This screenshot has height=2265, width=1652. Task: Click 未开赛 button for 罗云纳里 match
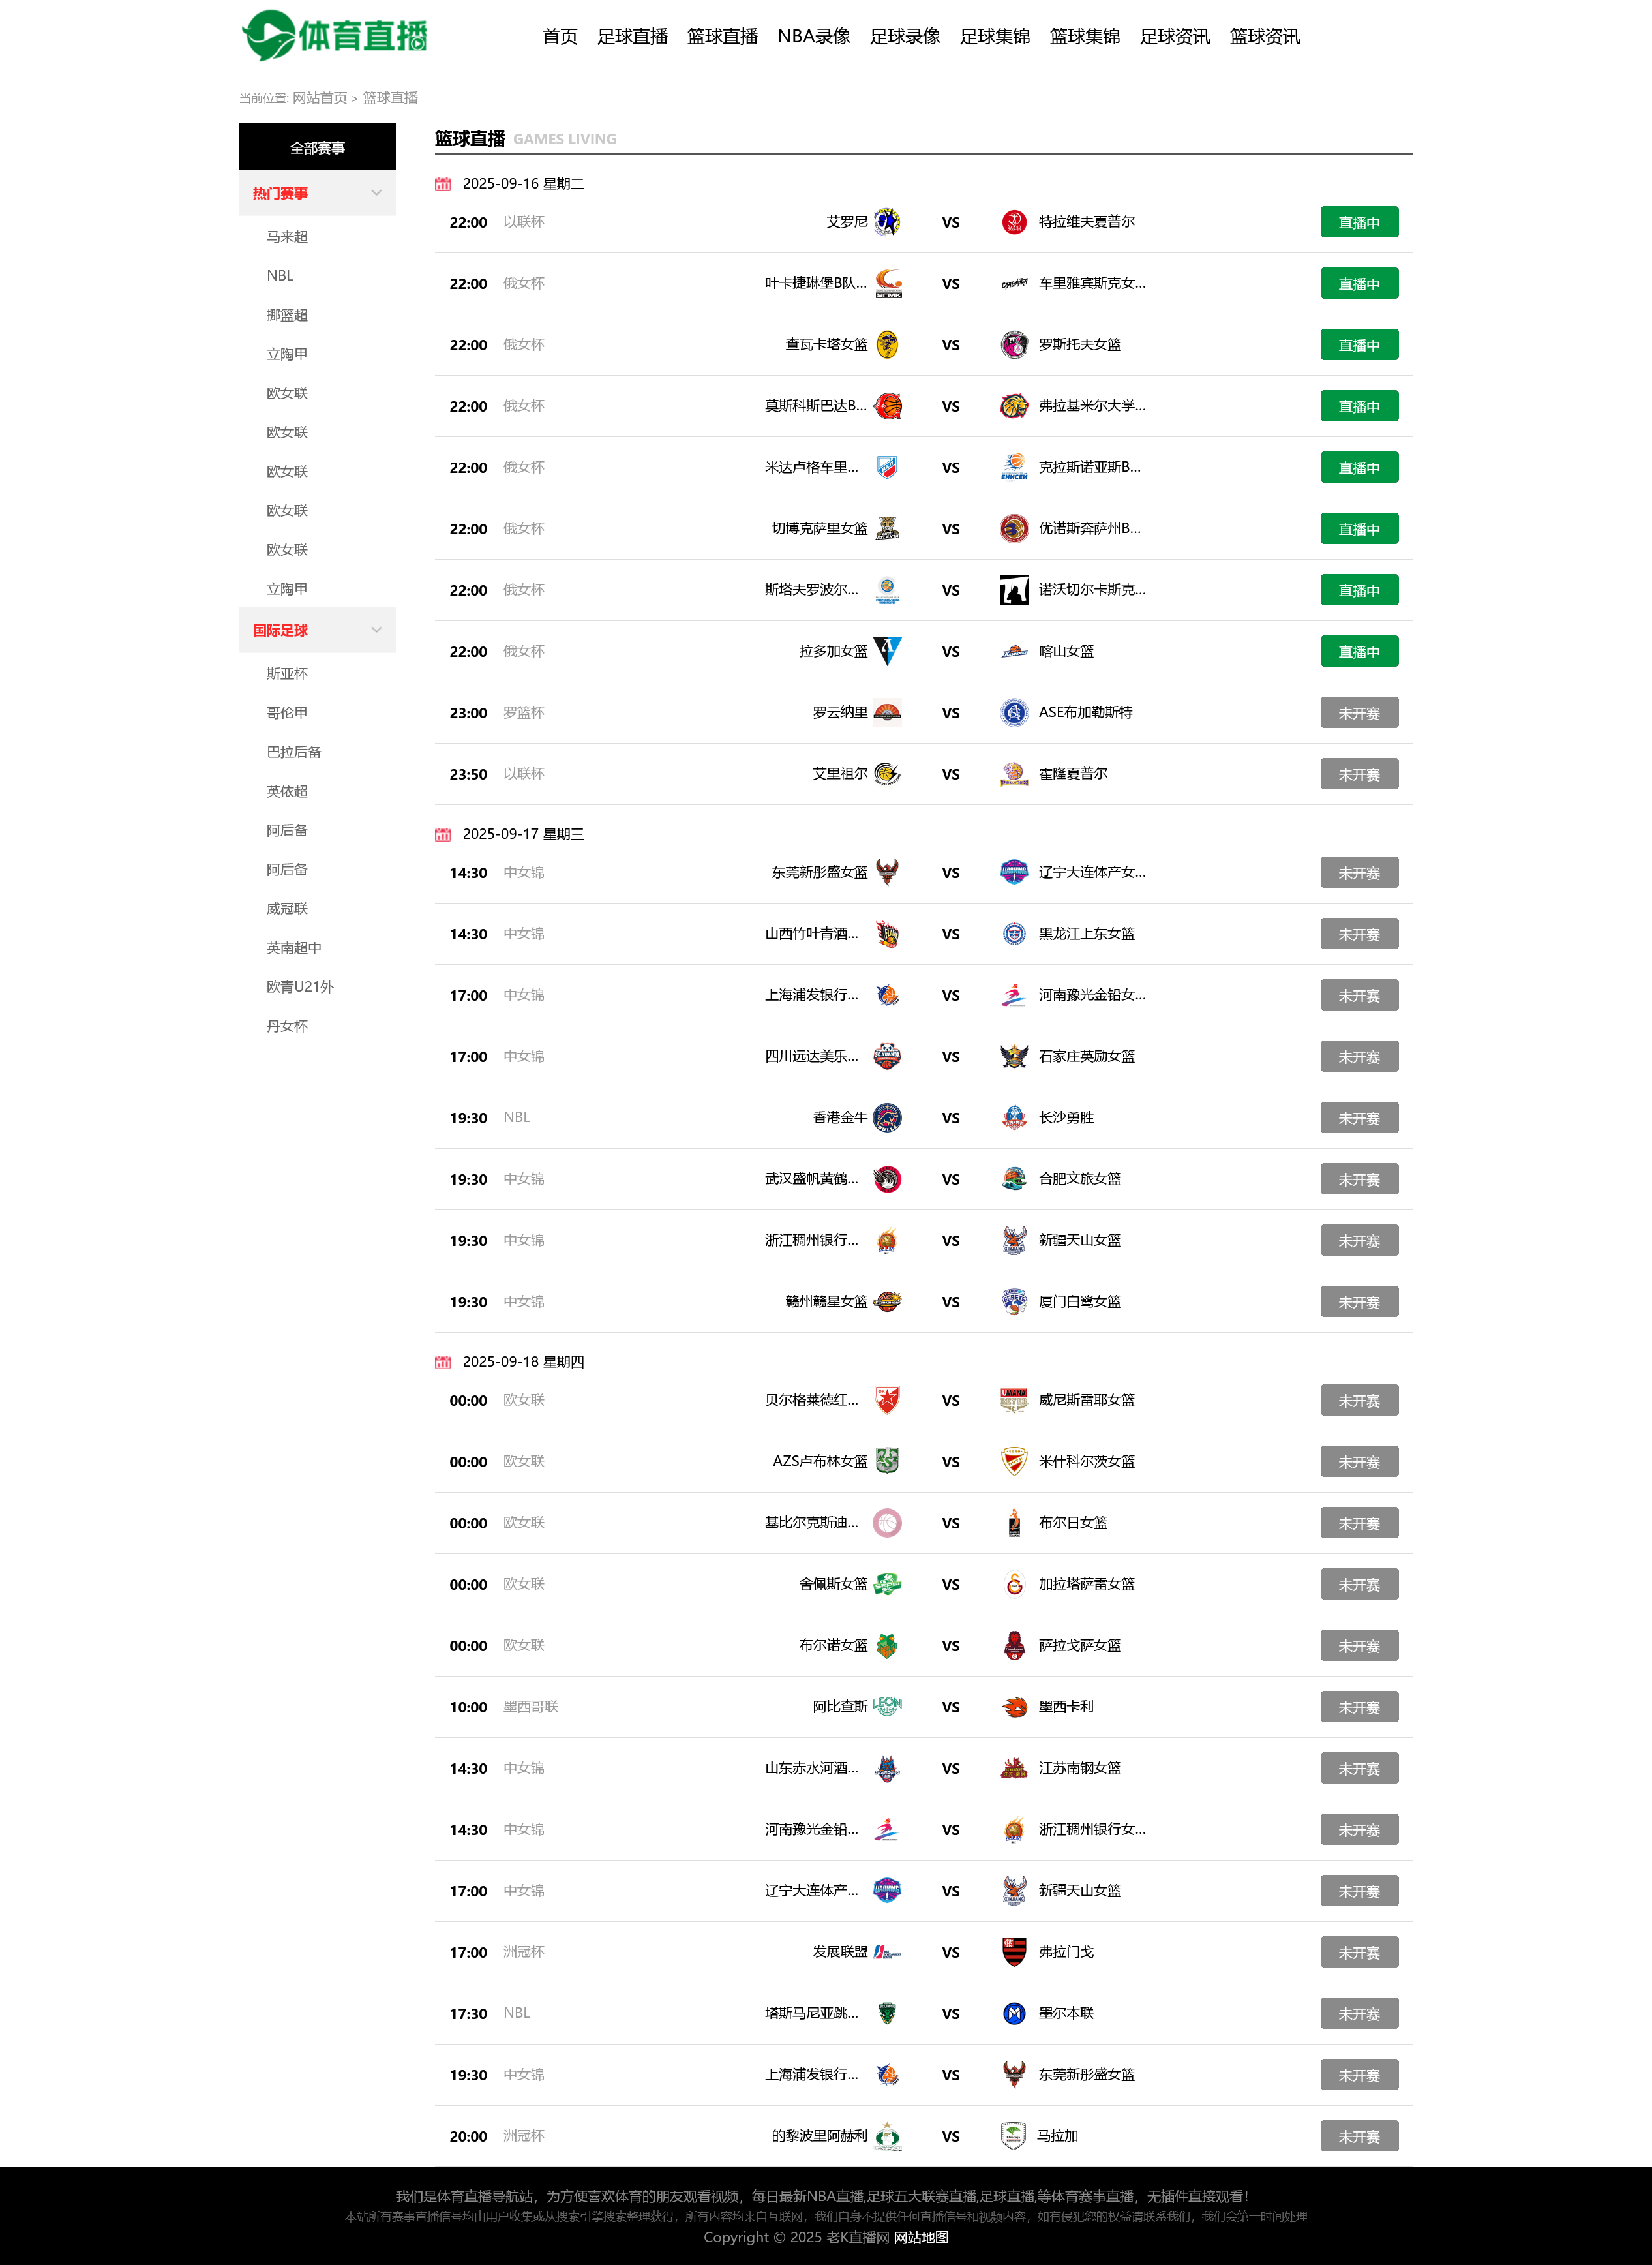point(1358,713)
